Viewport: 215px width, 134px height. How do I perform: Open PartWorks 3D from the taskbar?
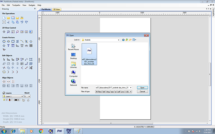69,131
